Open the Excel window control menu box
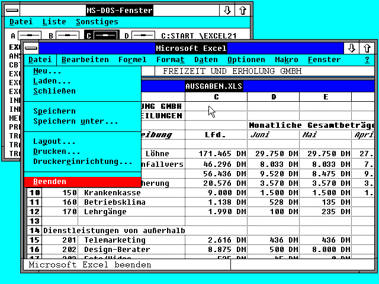The width and height of the screenshot is (379, 284). (x=31, y=49)
